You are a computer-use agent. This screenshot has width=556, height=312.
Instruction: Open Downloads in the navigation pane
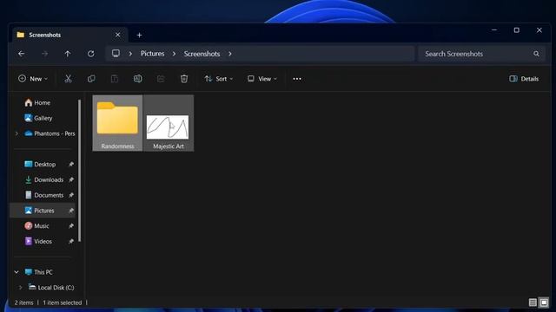point(44,179)
